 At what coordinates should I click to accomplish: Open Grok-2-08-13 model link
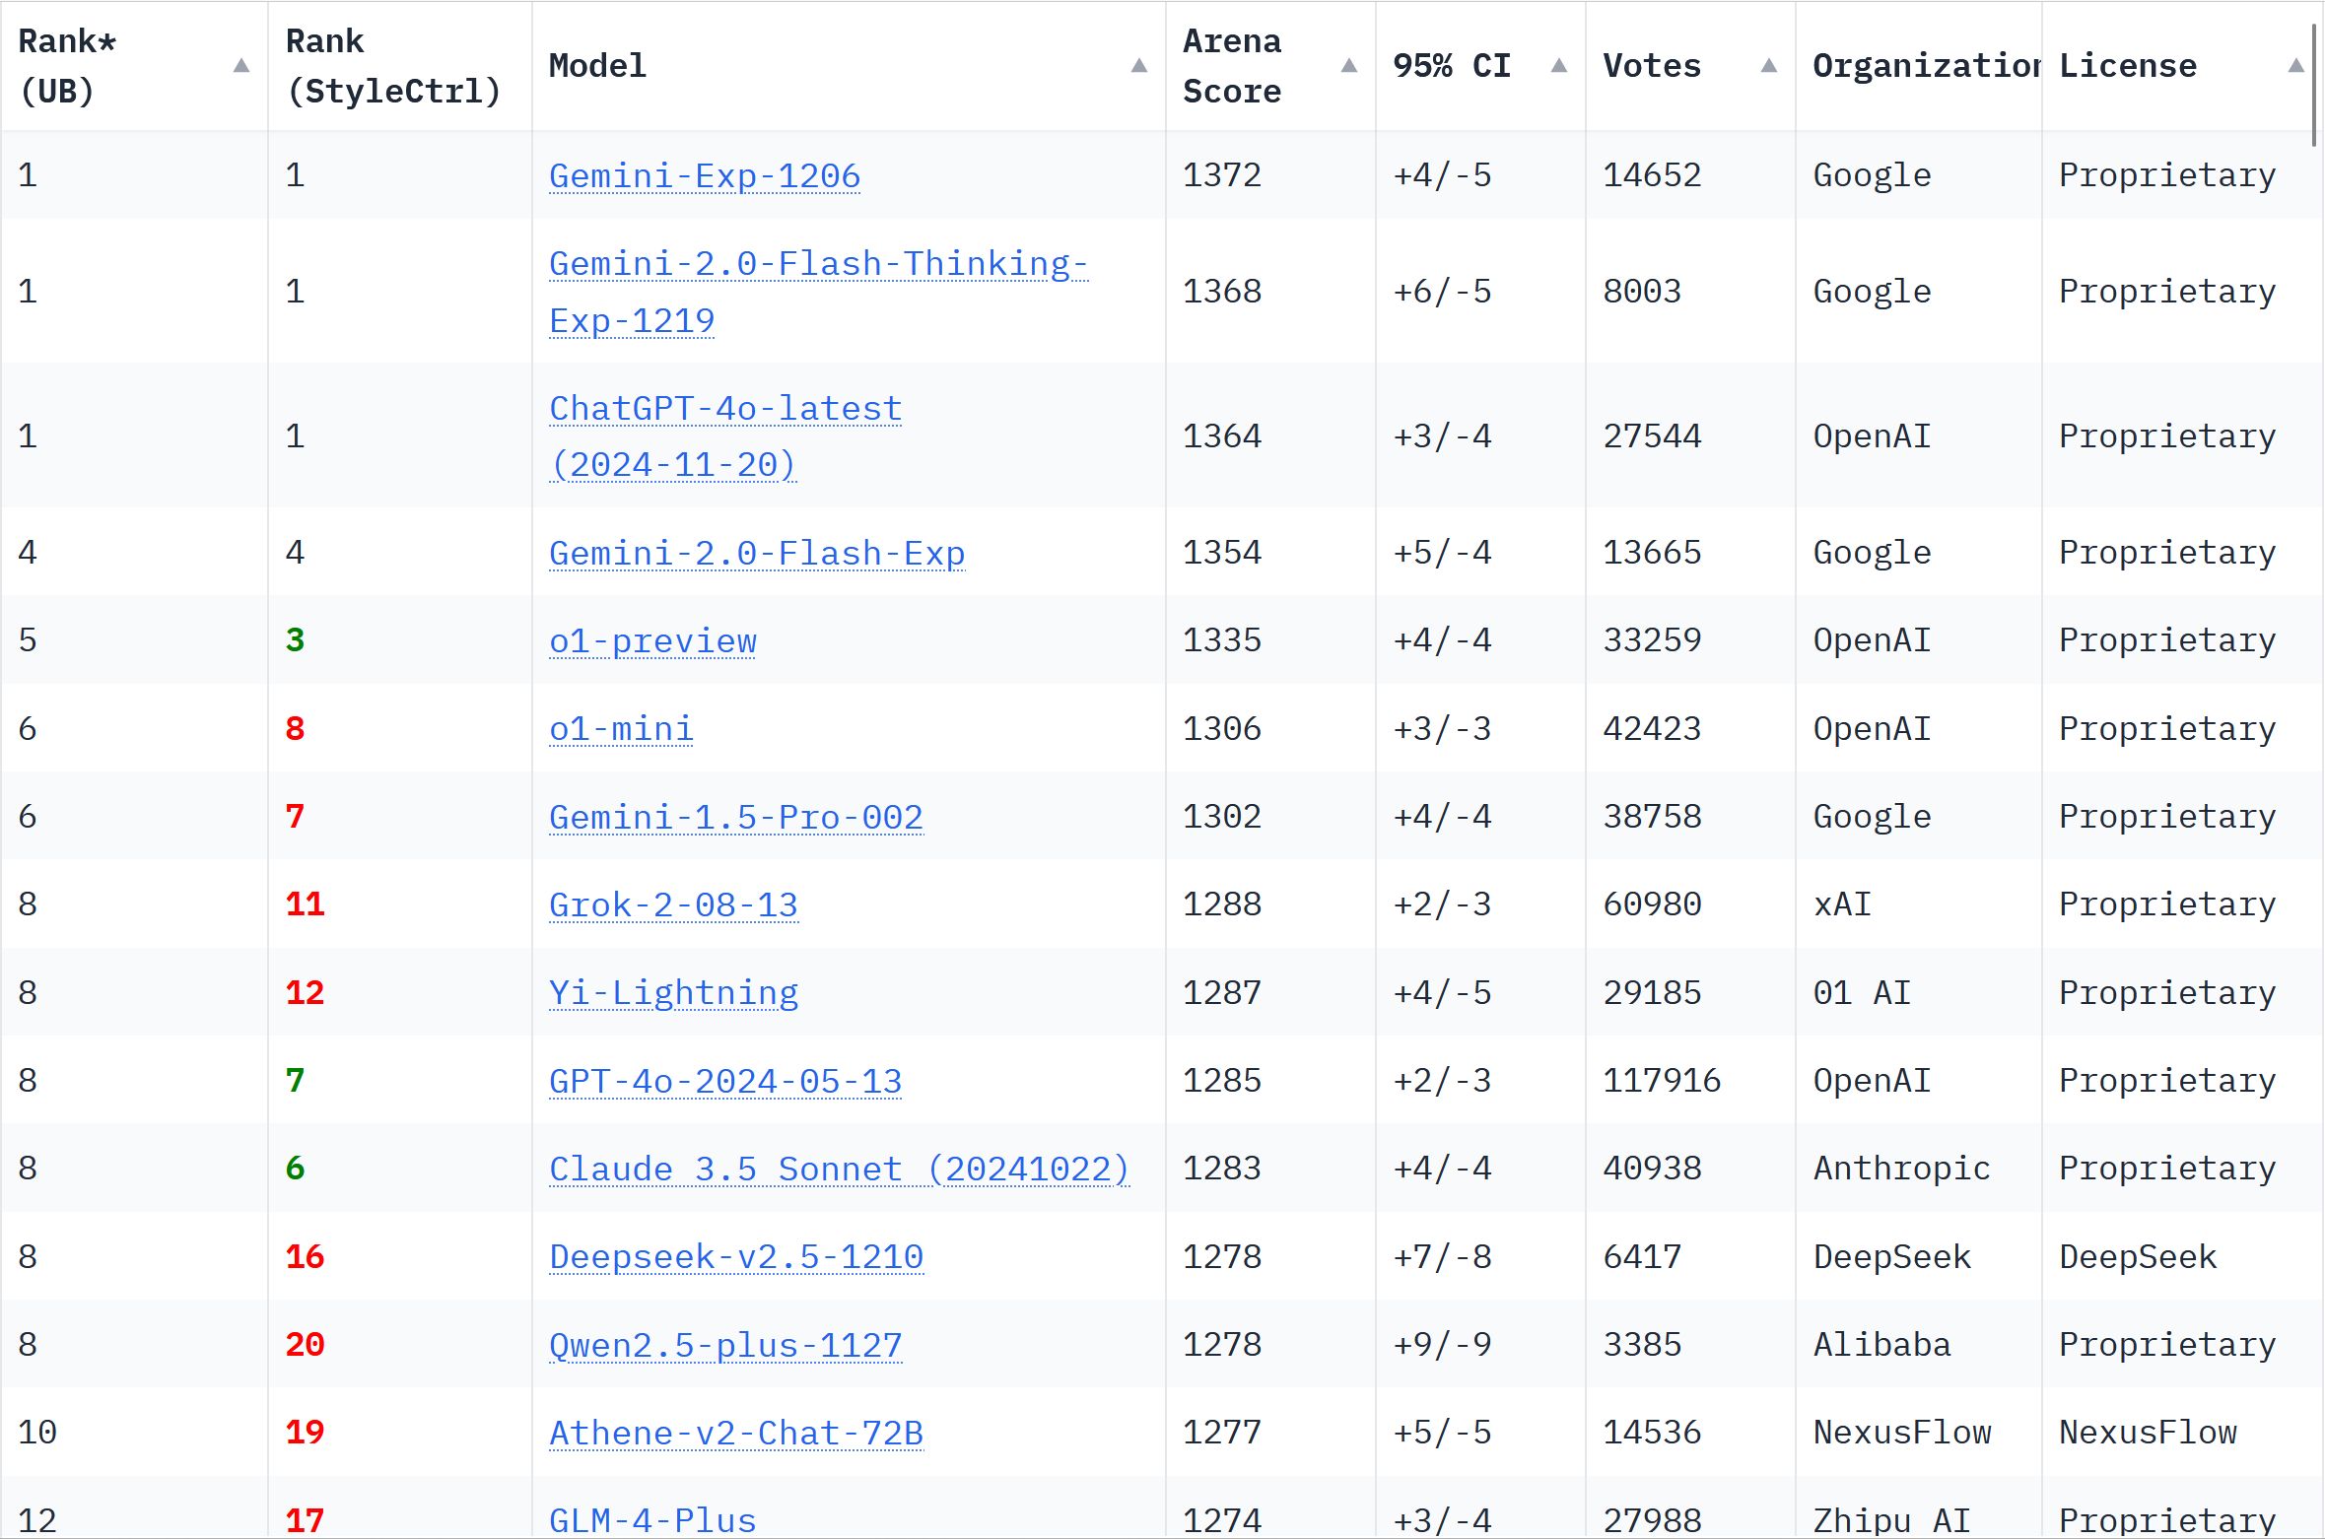tap(673, 904)
